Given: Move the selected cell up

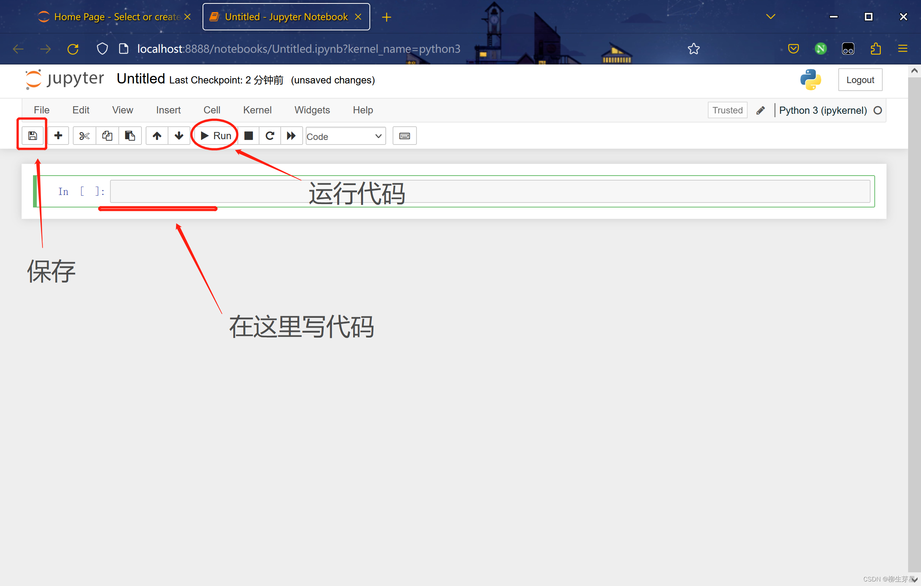Looking at the screenshot, I should (156, 135).
